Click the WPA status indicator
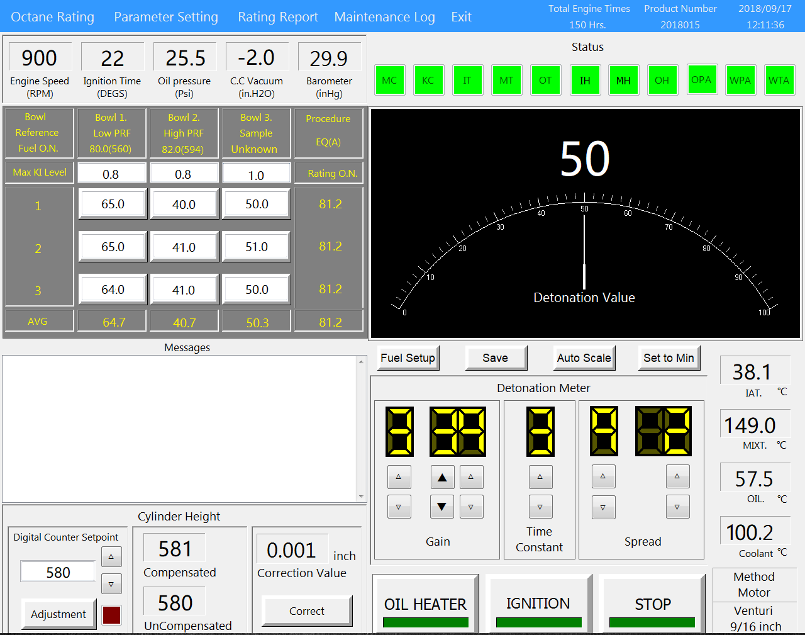Screen dimensions: 805x635 pos(741,80)
